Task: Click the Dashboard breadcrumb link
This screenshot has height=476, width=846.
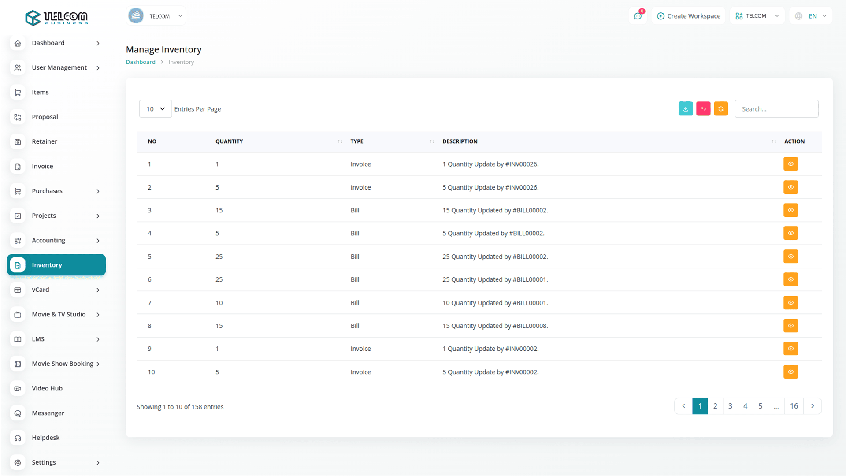Action: pyautogui.click(x=141, y=62)
